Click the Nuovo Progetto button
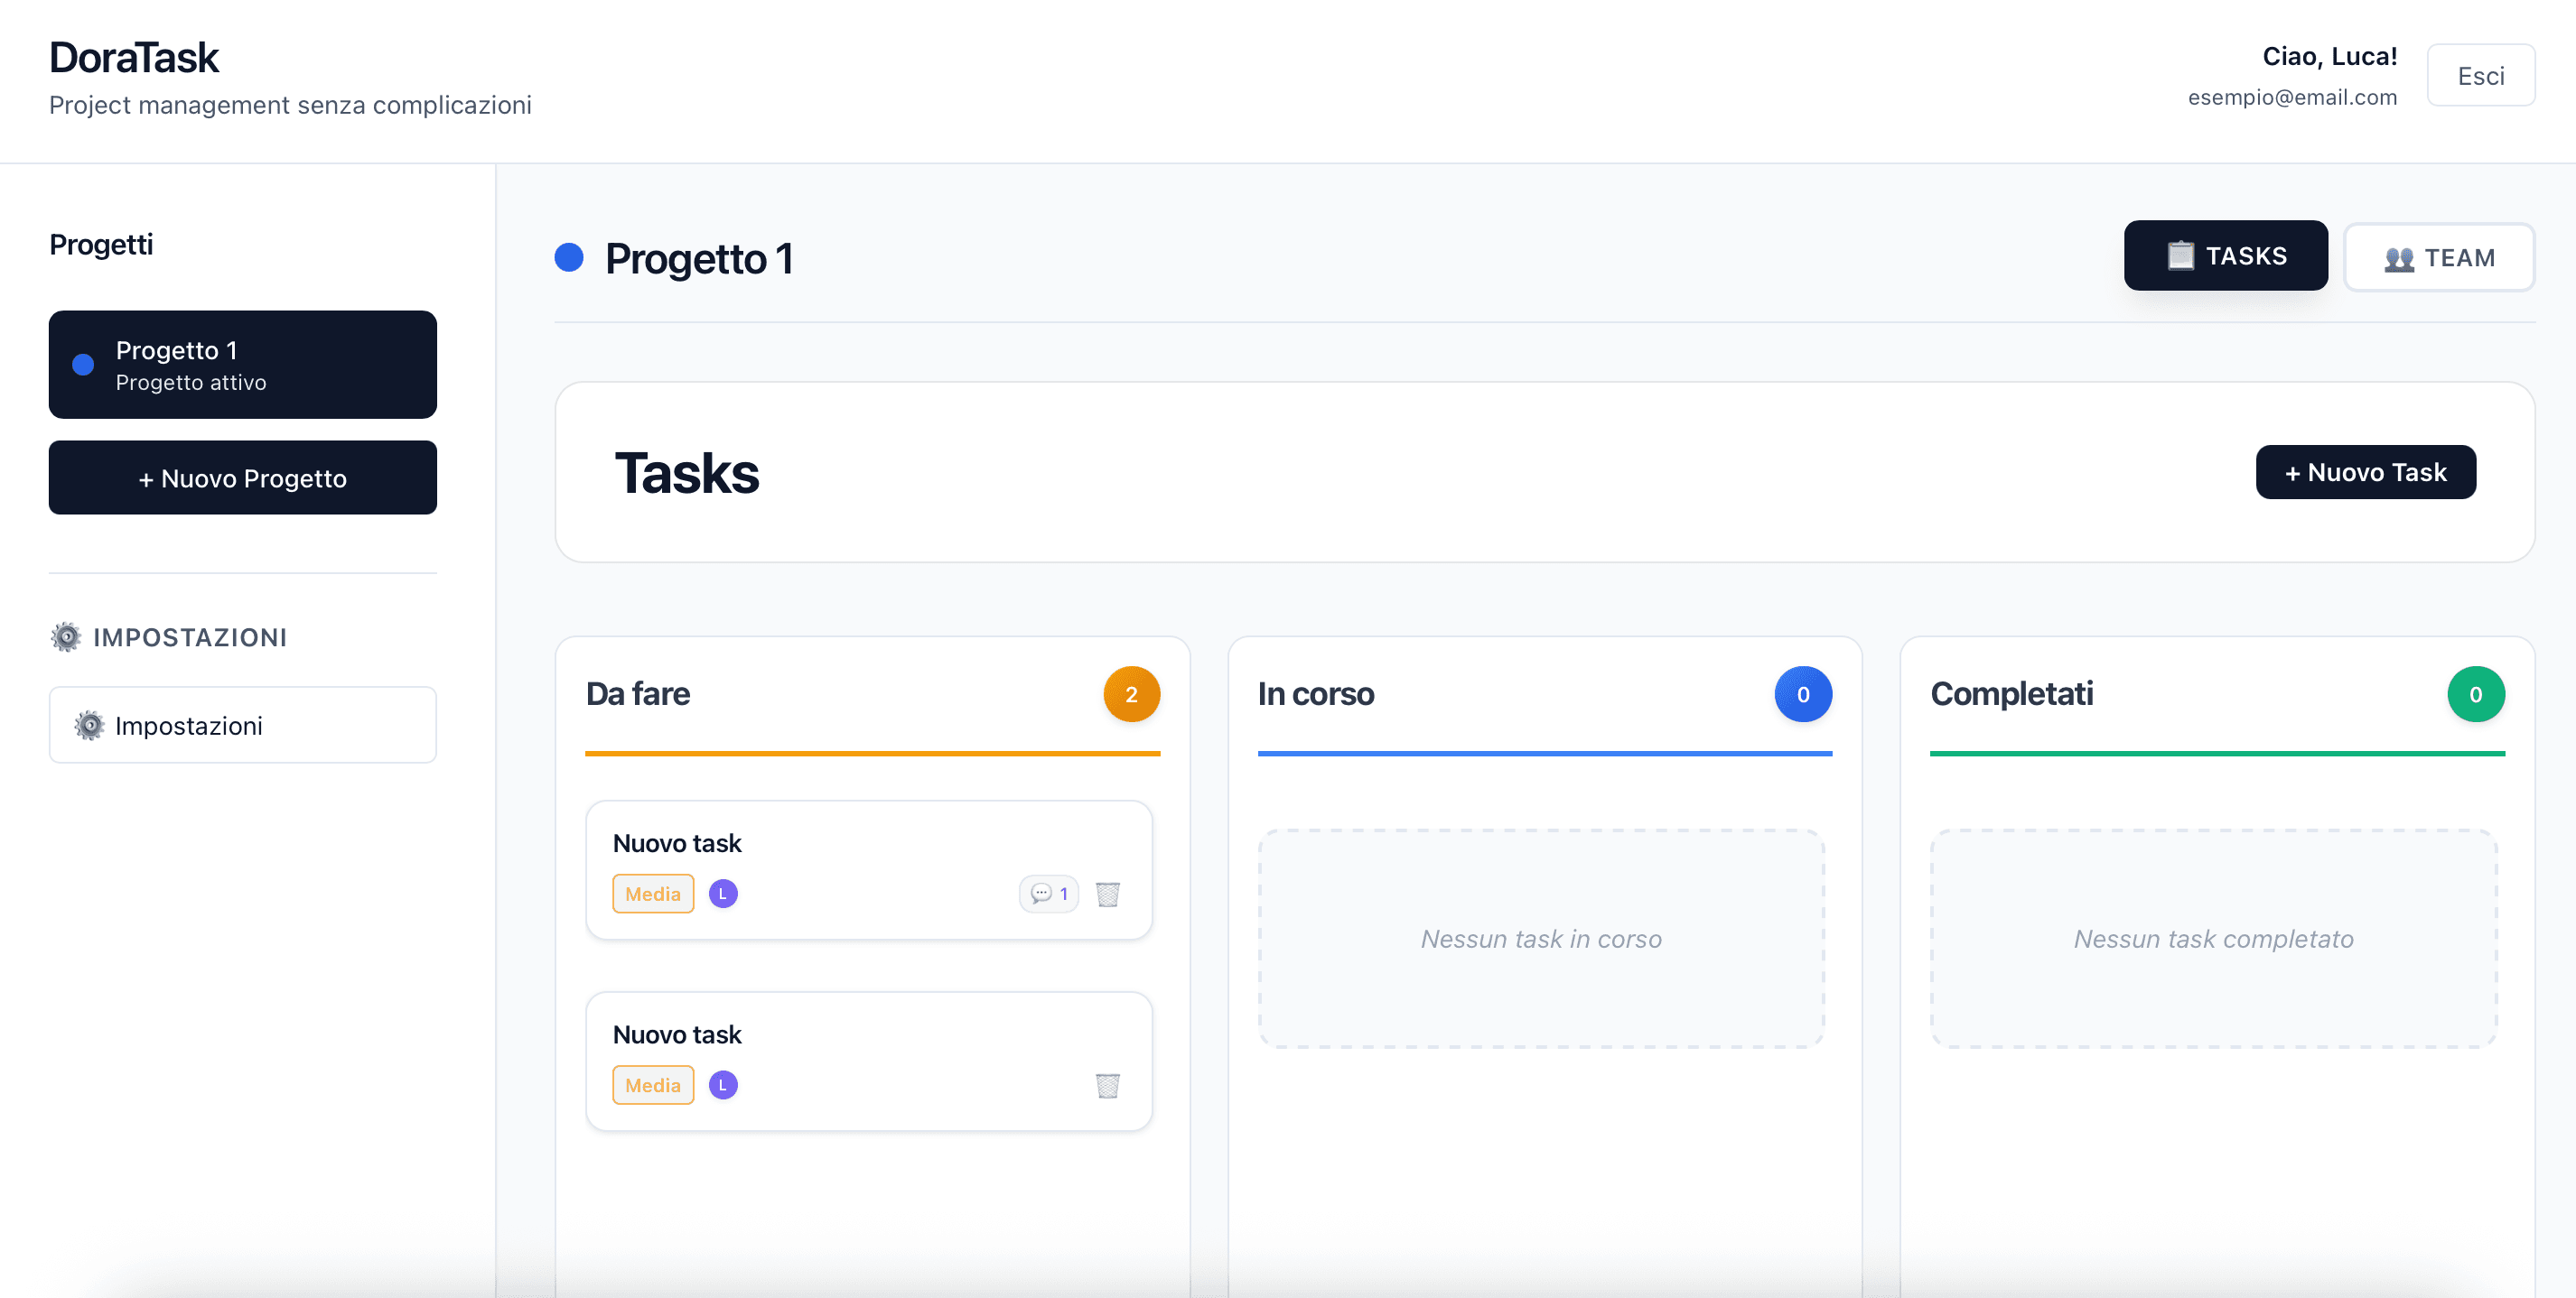This screenshot has width=2576, height=1298. 243,477
